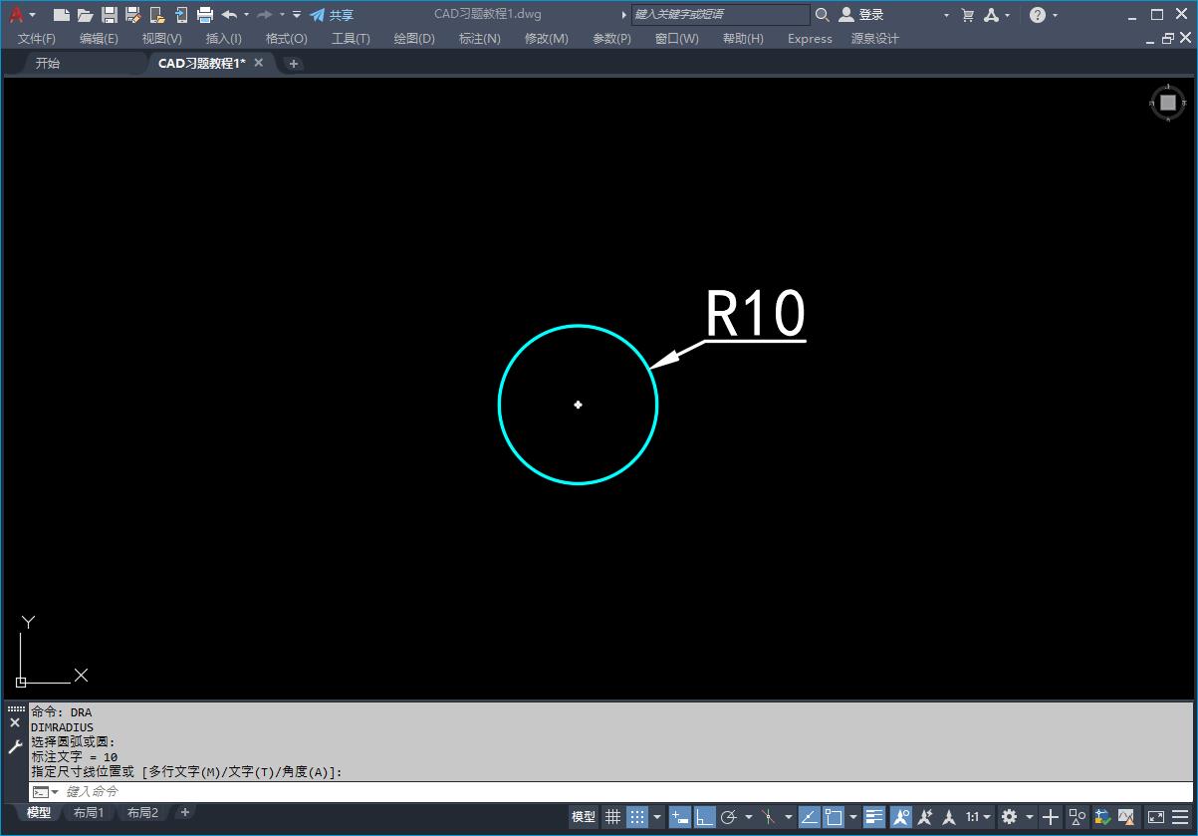Viewport: 1198px width, 836px height.
Task: Save to Web & Mobile icon
Action: (x=181, y=15)
